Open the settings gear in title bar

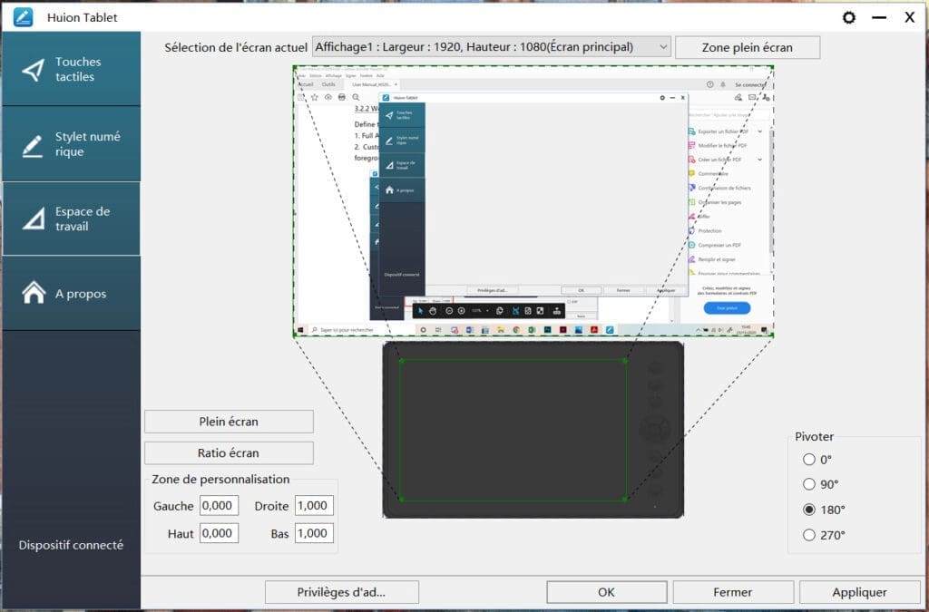[x=849, y=18]
